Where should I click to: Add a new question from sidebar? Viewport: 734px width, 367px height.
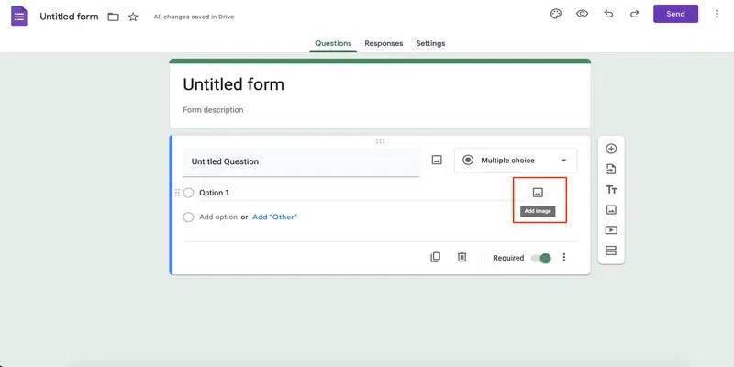click(x=611, y=149)
